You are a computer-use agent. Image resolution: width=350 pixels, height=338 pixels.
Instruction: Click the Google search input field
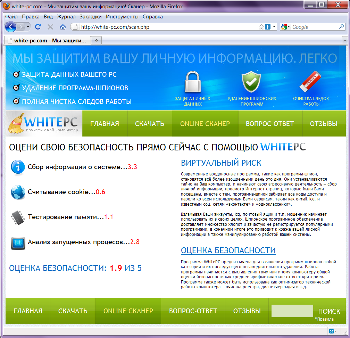click(x=315, y=27)
